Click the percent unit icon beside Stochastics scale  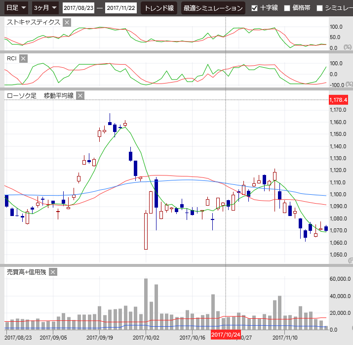(x=348, y=47)
